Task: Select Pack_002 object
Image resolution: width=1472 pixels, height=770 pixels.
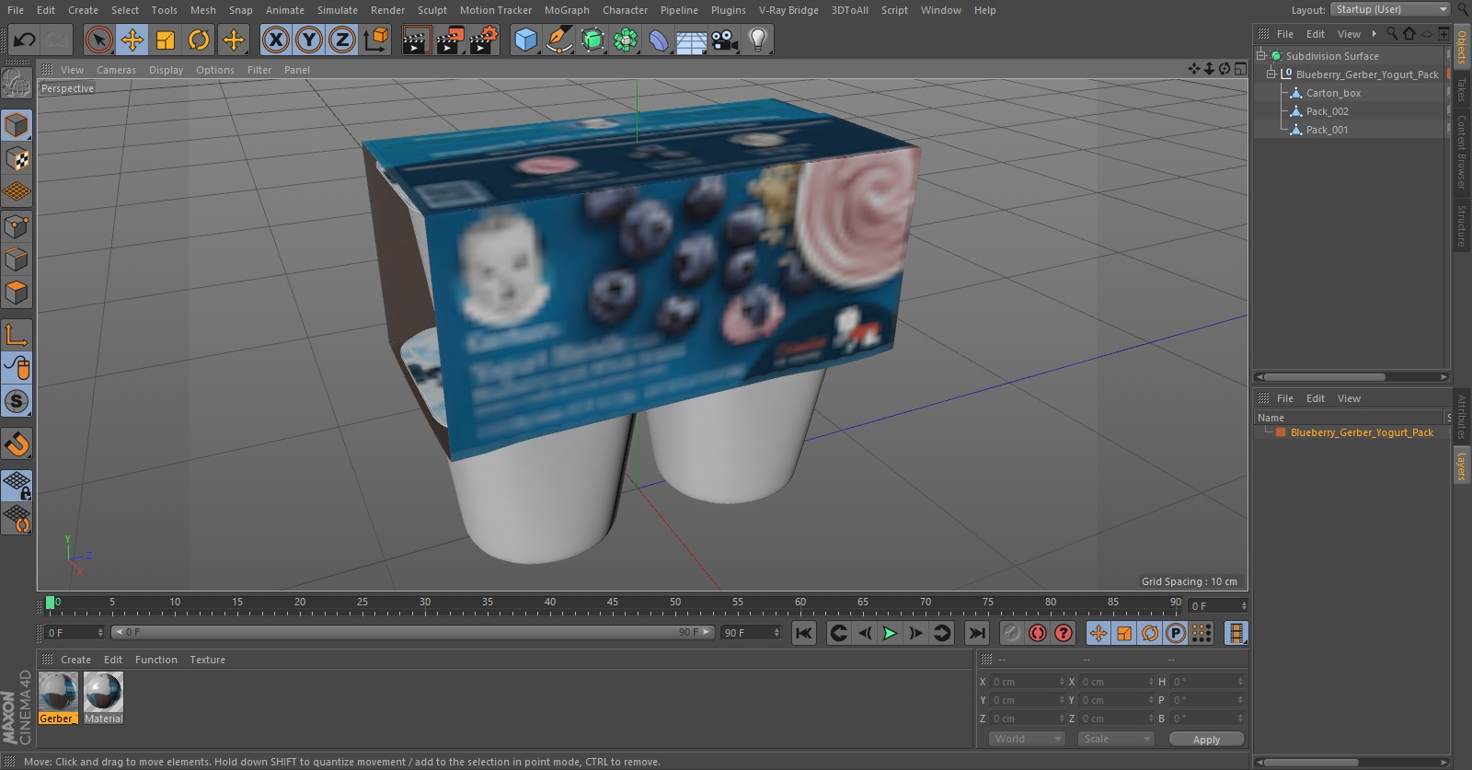Action: coord(1327,111)
